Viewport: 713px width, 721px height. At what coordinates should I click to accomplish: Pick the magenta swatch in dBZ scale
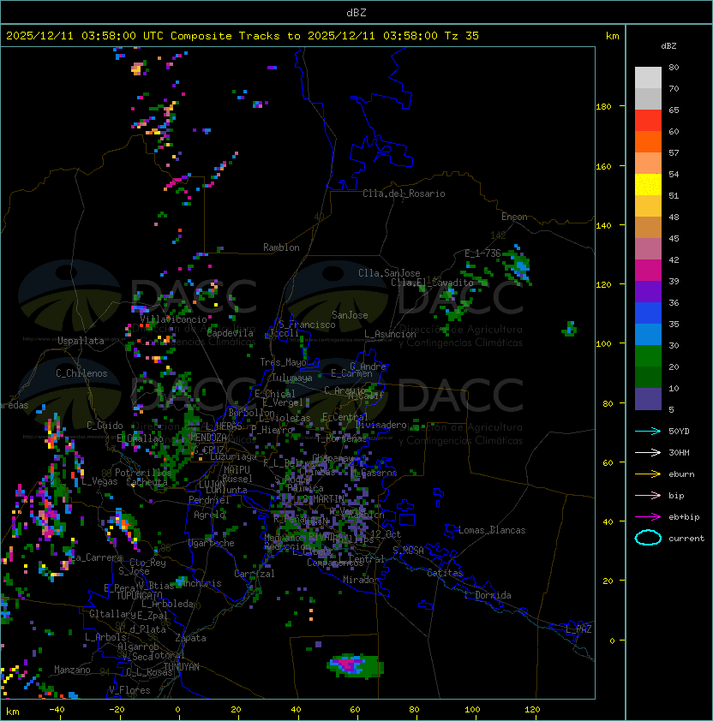(648, 270)
